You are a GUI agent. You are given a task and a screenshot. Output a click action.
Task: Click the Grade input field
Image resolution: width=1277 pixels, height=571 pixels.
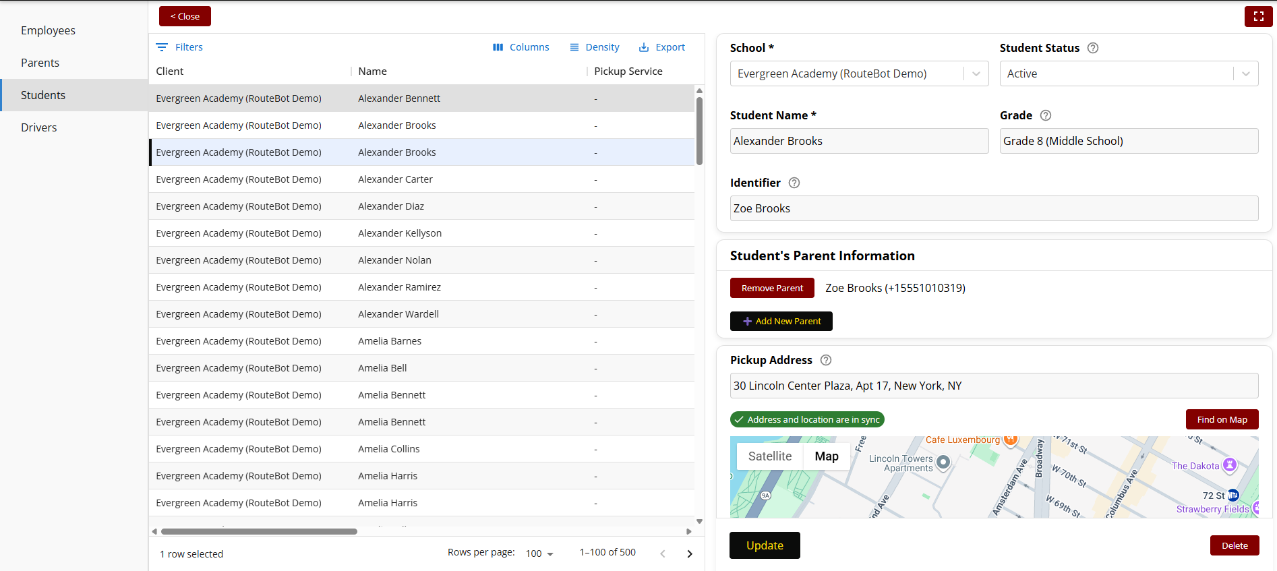(x=1129, y=141)
